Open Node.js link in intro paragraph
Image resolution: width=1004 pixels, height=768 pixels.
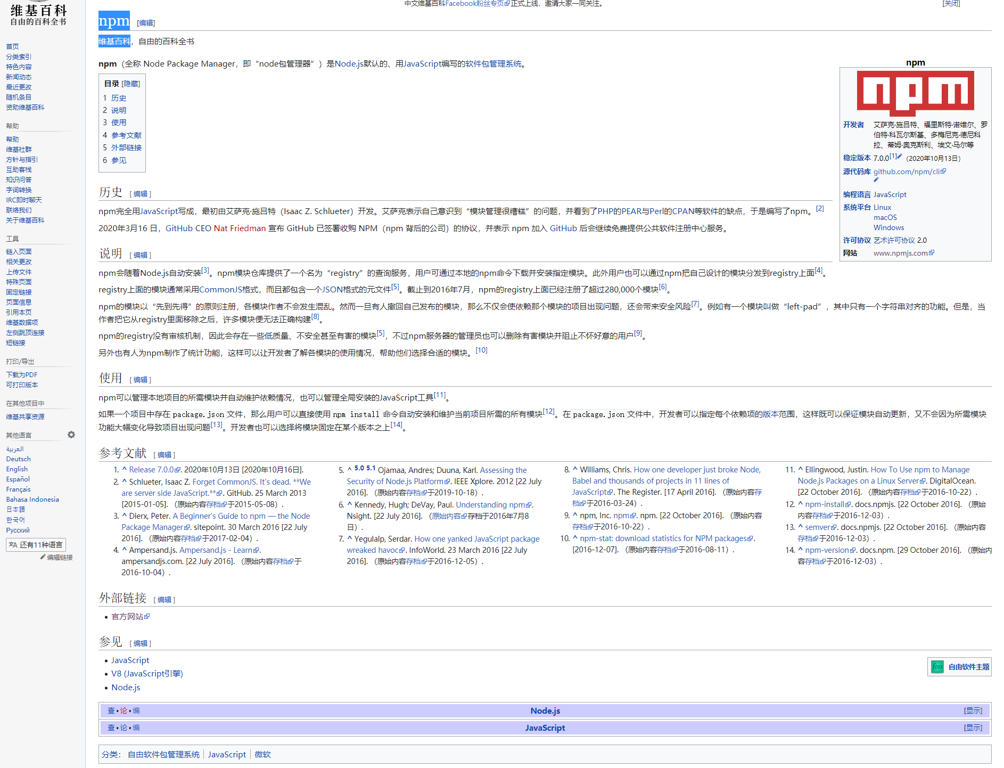click(x=349, y=64)
